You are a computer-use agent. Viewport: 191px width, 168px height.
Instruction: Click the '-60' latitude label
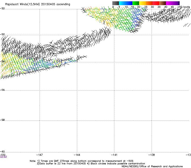tap(2, 152)
